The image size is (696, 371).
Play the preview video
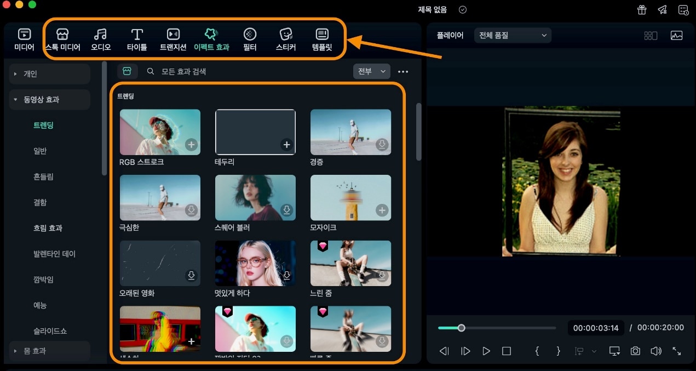486,351
